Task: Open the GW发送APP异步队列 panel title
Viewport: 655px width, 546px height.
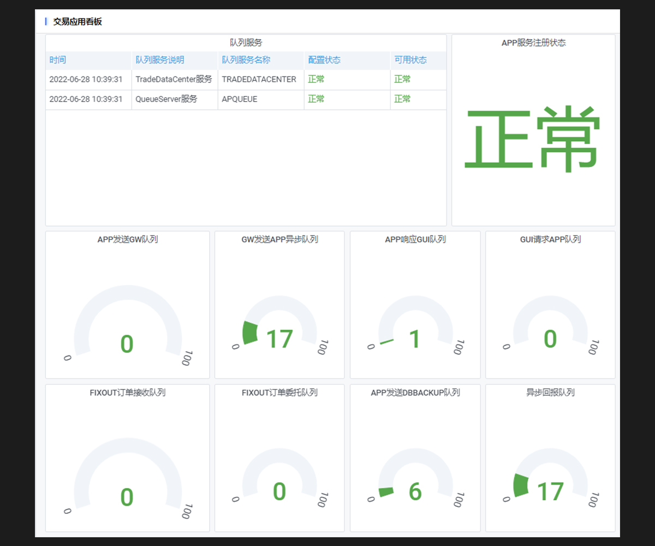Action: (279, 239)
